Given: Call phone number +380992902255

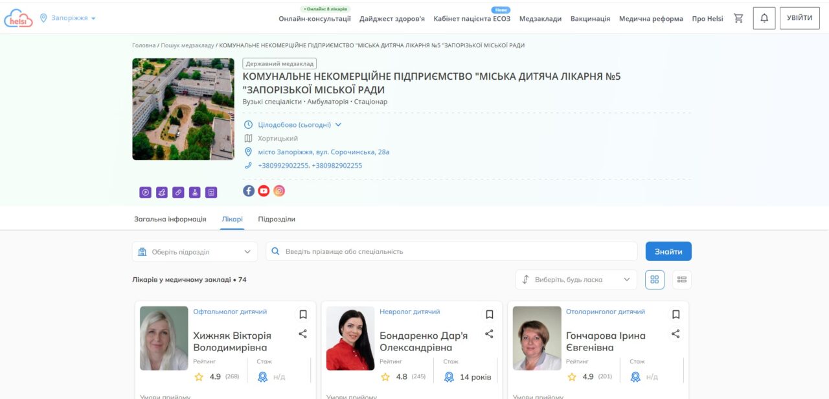Looking at the screenshot, I should (283, 166).
